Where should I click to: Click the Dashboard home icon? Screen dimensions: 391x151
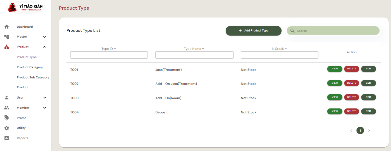(x=6, y=27)
